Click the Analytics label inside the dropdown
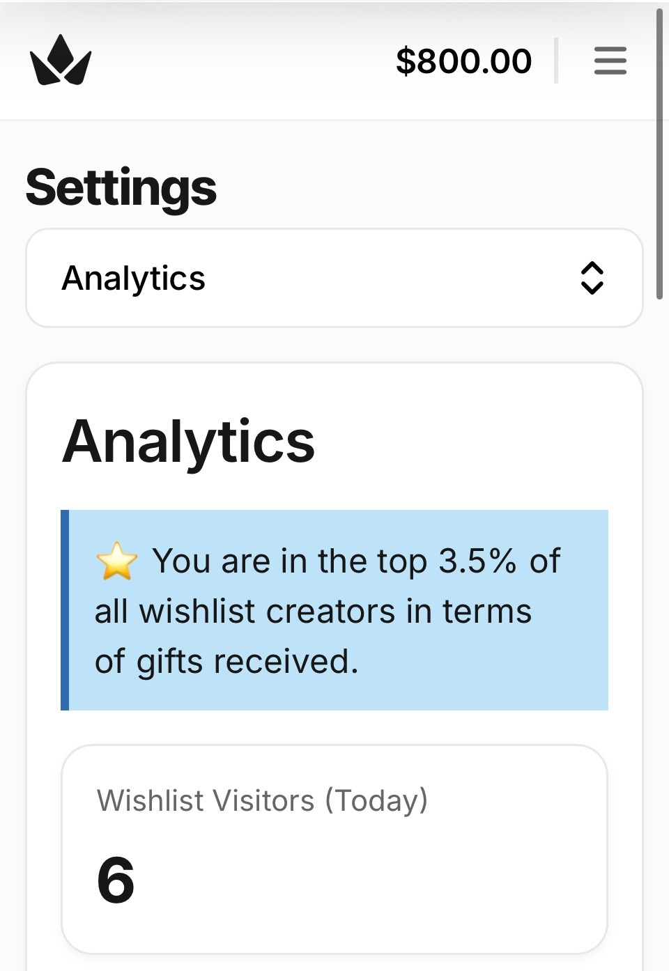 (x=133, y=278)
